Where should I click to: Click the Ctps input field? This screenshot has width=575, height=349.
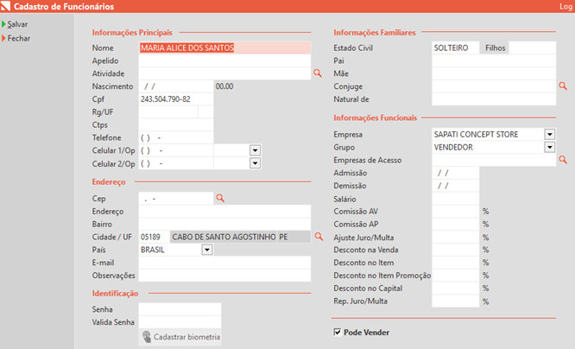pyautogui.click(x=175, y=124)
